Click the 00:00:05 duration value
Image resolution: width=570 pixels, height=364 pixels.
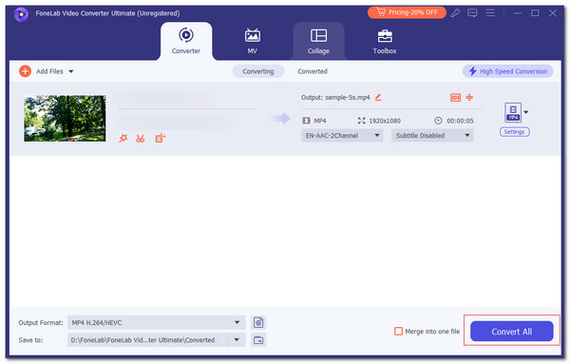click(x=460, y=121)
